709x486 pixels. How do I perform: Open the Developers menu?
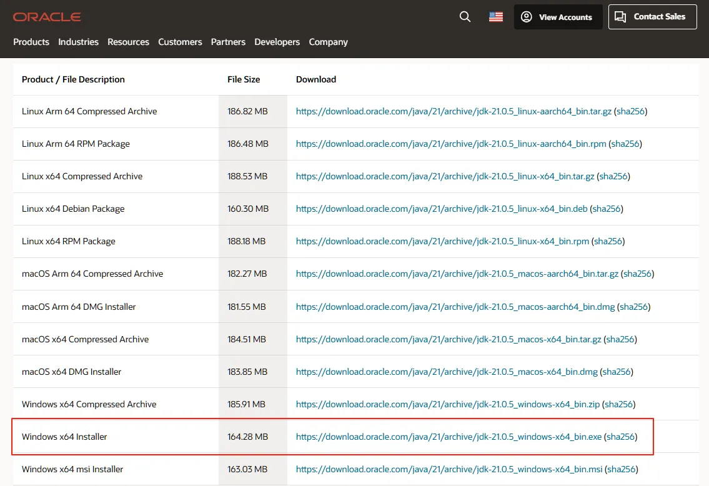[277, 42]
